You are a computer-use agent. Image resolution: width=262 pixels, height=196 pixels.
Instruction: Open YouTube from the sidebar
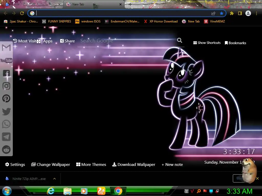pos(6,60)
